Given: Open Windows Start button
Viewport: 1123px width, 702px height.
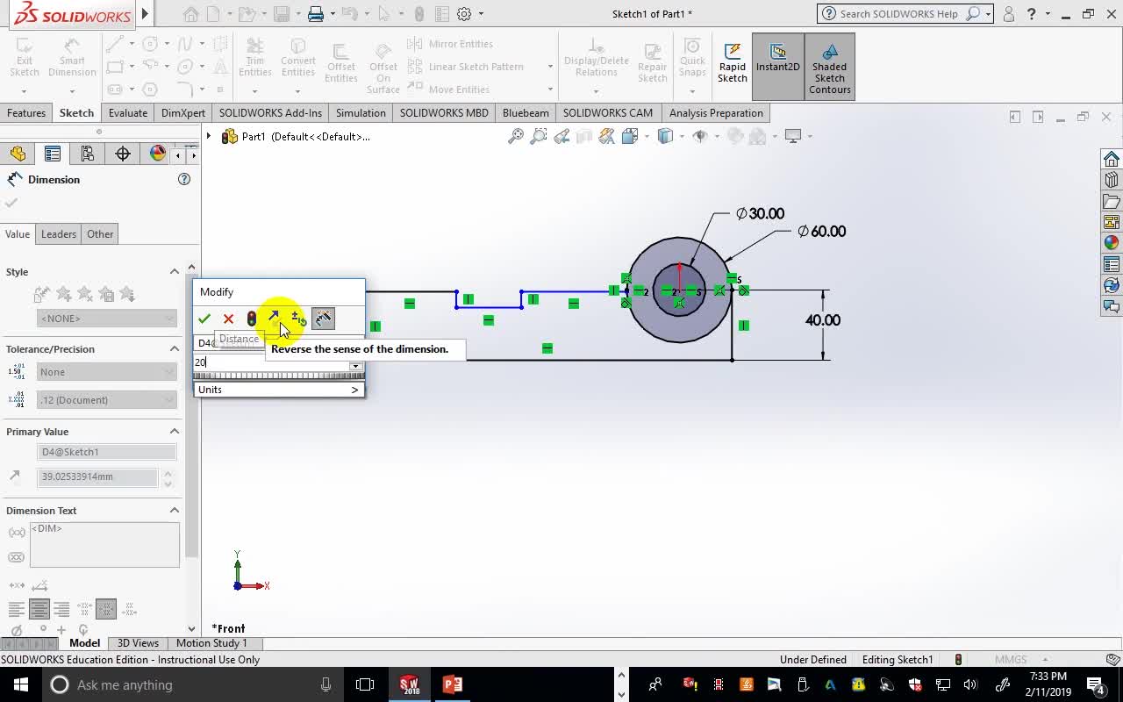Looking at the screenshot, I should pos(21,684).
